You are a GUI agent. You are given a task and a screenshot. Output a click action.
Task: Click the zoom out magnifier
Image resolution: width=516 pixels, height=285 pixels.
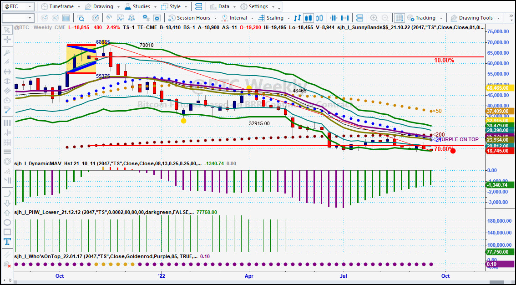[384, 18]
